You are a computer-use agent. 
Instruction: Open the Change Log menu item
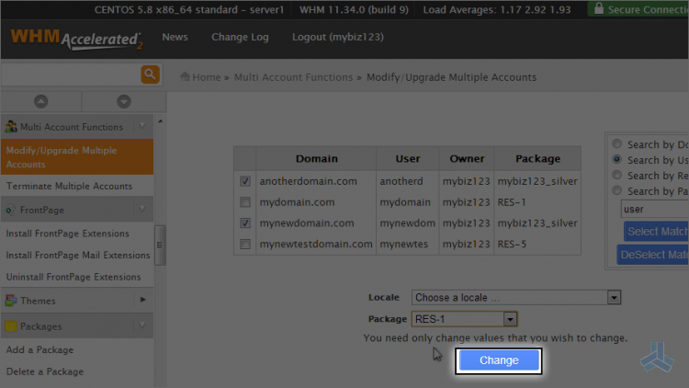240,38
